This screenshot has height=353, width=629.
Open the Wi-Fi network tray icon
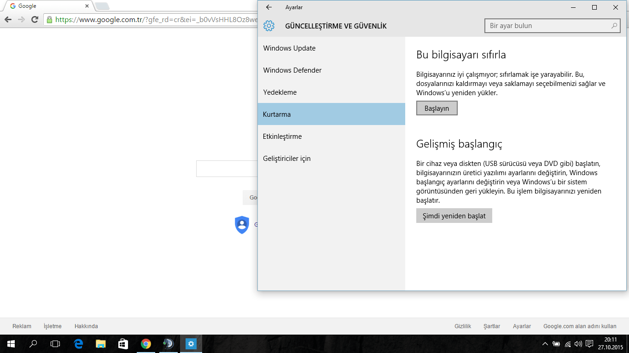click(x=568, y=344)
